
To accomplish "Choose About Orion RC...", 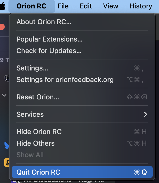I will pyautogui.click(x=44, y=22).
